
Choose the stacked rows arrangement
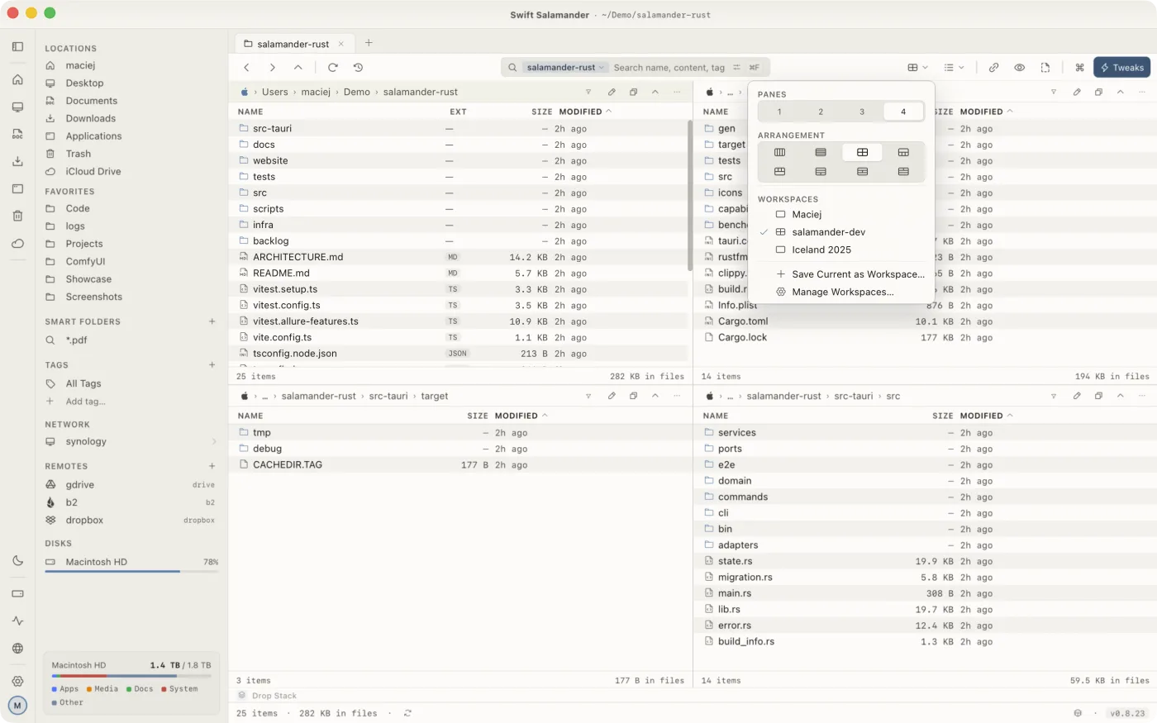pos(821,152)
